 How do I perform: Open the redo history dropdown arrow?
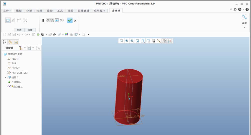29,35
